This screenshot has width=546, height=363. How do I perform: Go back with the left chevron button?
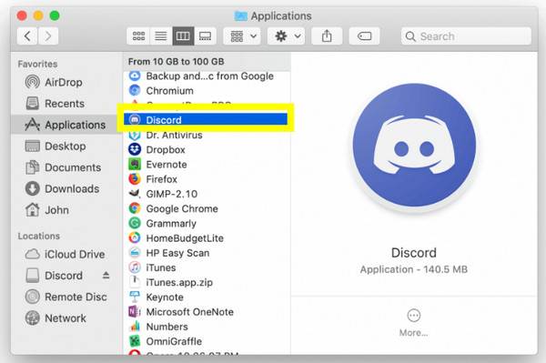pos(27,35)
